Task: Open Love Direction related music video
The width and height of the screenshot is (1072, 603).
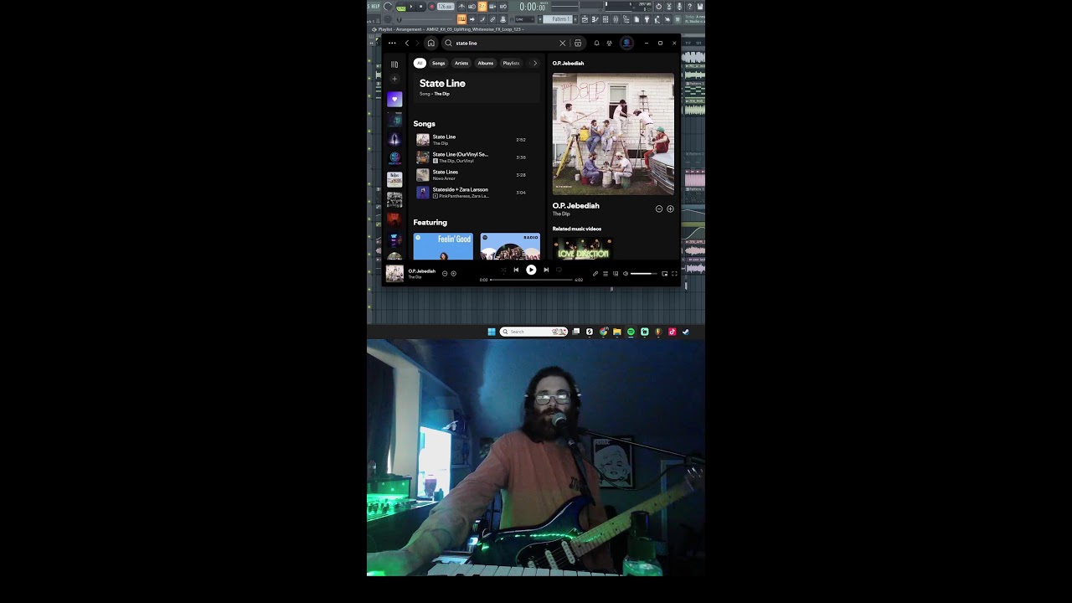Action: coord(583,248)
